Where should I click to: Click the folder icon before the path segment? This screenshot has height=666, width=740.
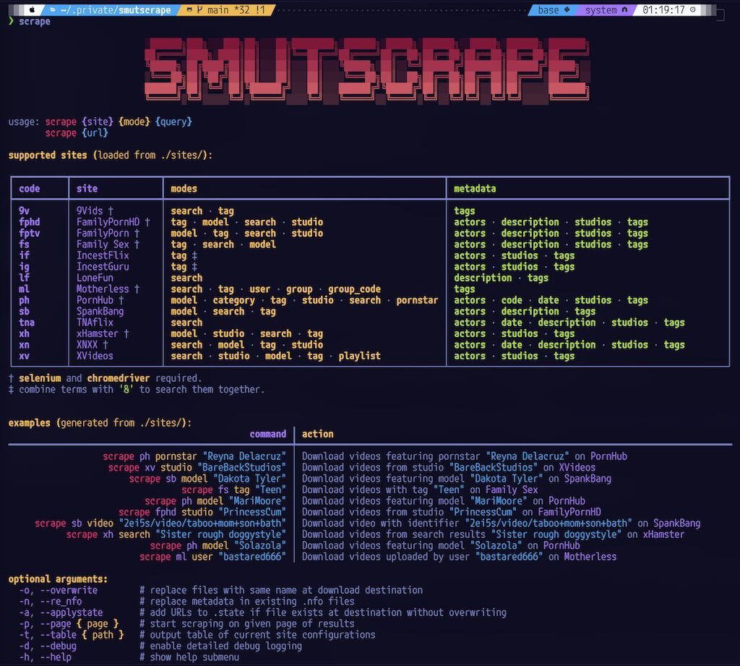pyautogui.click(x=53, y=10)
